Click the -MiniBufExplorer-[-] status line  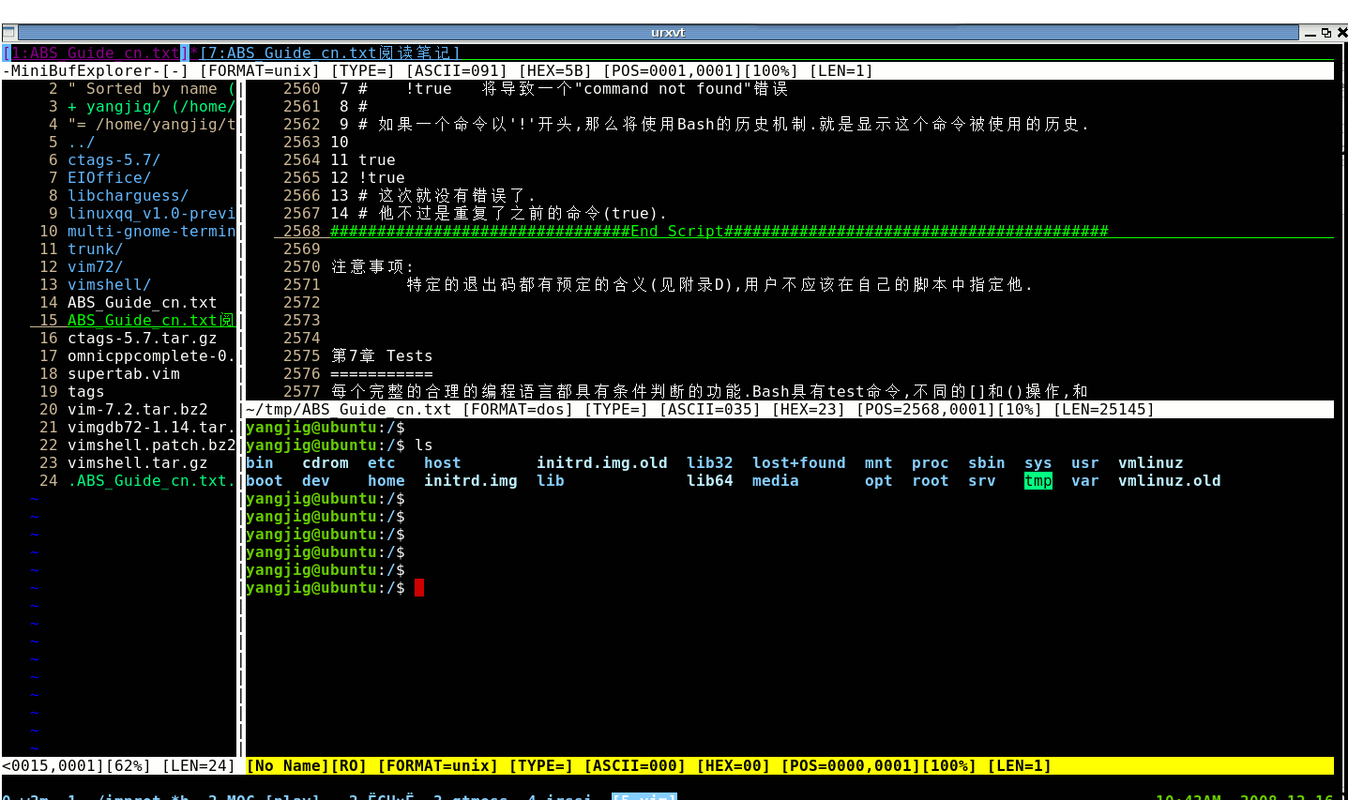tap(668, 70)
